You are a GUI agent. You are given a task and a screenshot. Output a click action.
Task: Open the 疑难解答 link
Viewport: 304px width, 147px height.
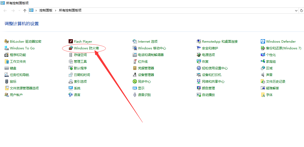[x=273, y=88]
